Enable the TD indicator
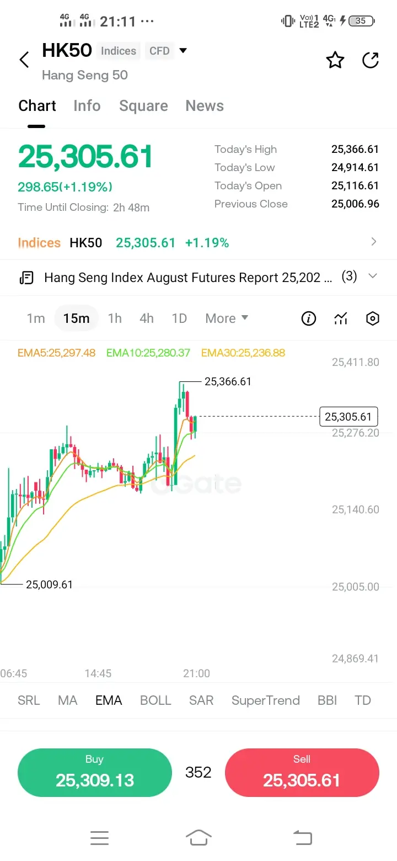 [363, 700]
